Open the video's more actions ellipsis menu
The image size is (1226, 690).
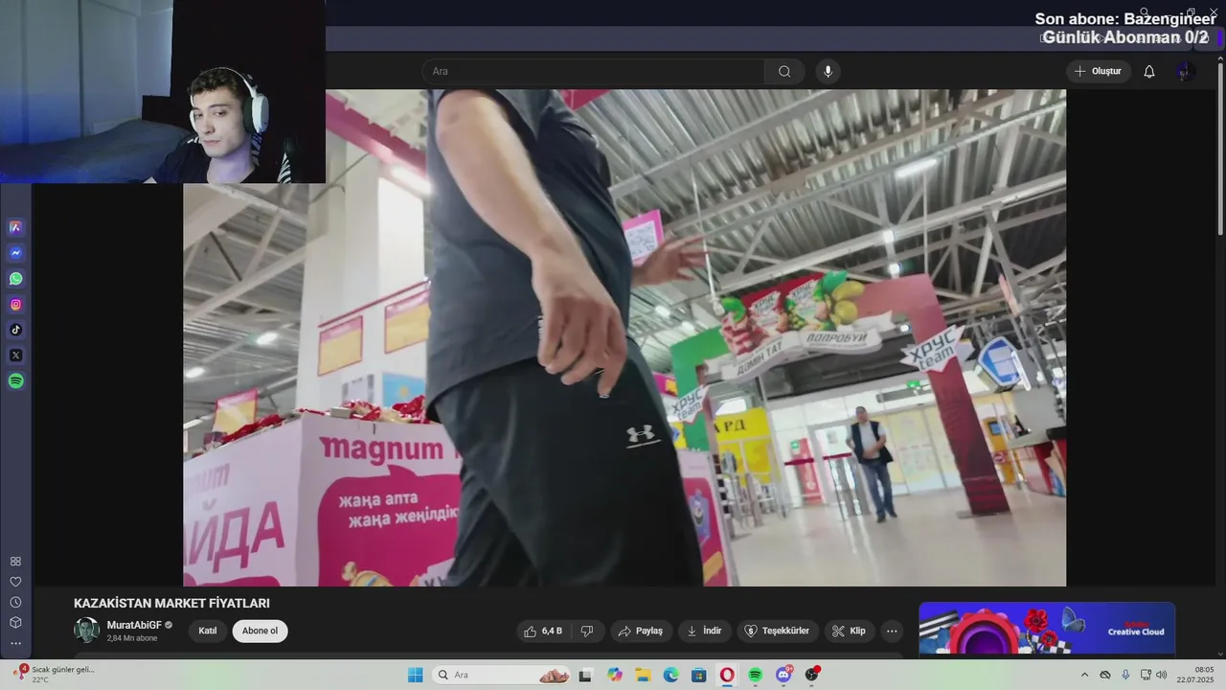coord(892,631)
